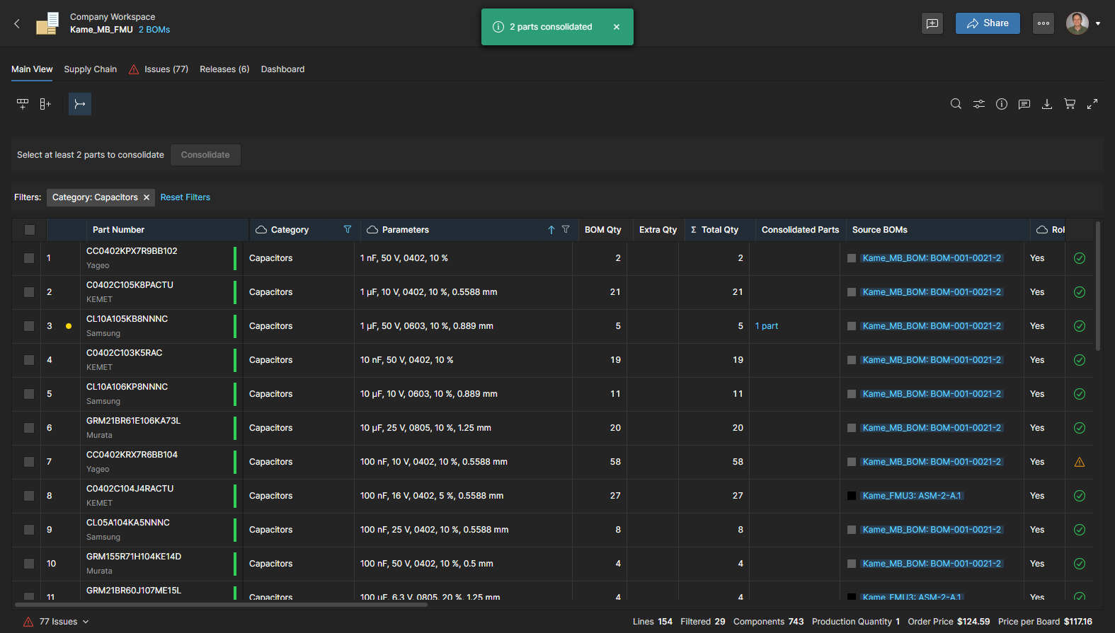
Task: Open the Releases (6) tab
Action: 224,69
